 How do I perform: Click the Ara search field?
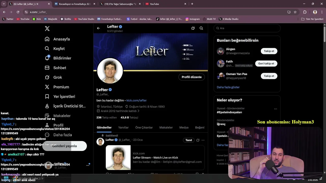247,28
